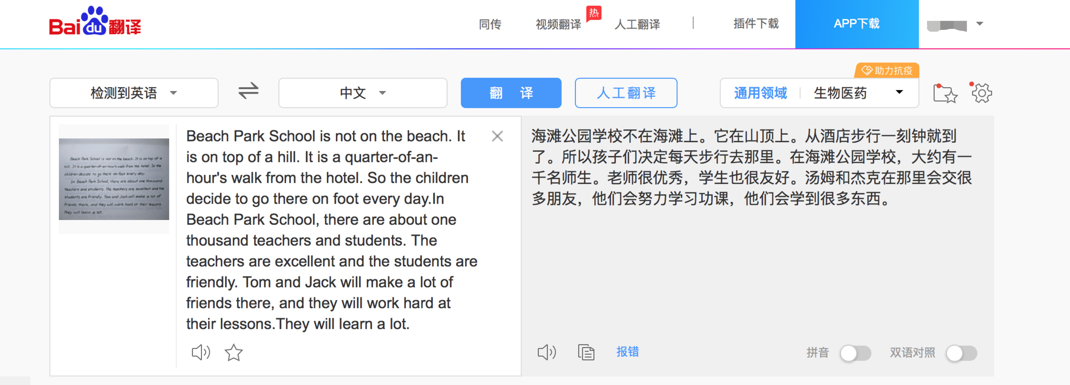
Task: Click into the English source text area
Action: pyautogui.click(x=332, y=230)
